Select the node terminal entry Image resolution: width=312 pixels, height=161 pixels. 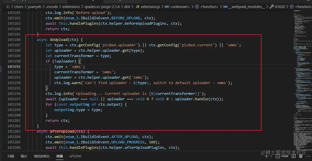282,156
